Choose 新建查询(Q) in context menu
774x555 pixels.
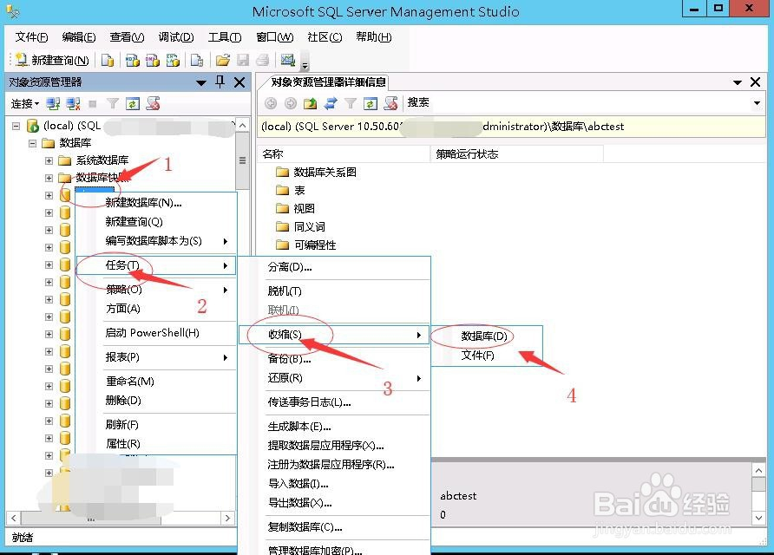(156, 222)
